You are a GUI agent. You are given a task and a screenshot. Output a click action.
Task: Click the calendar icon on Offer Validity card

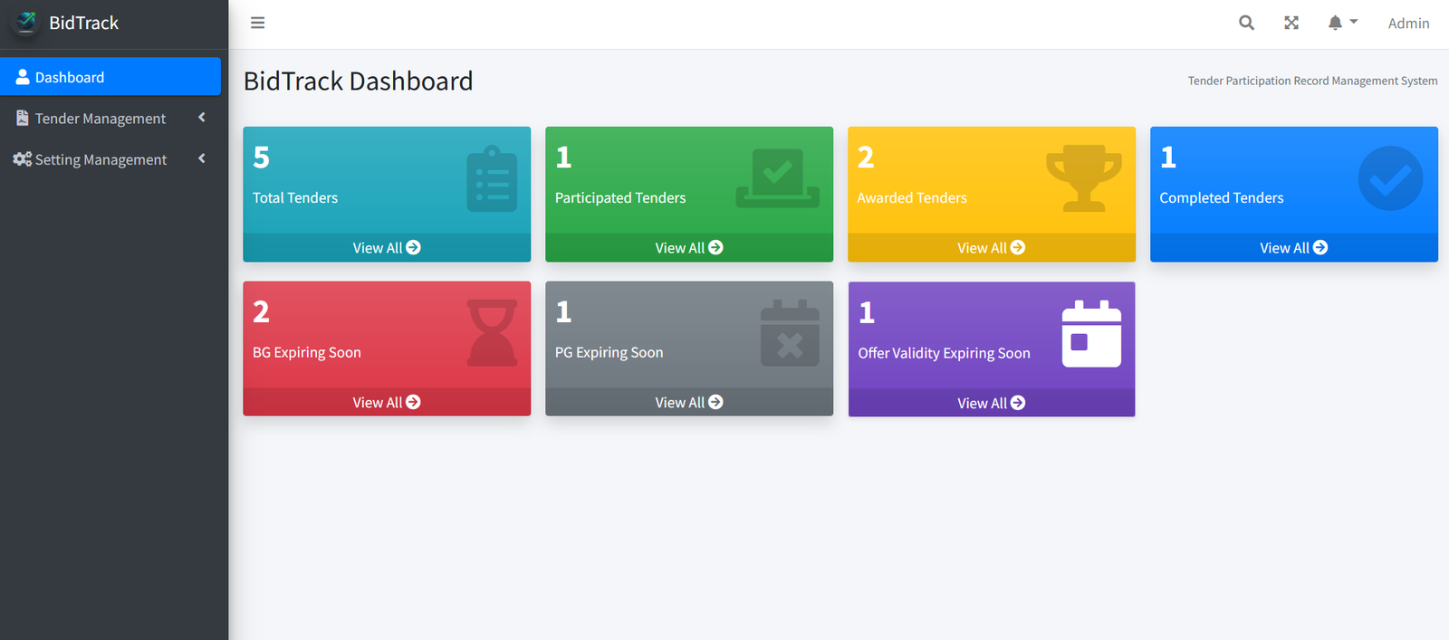pyautogui.click(x=1091, y=334)
